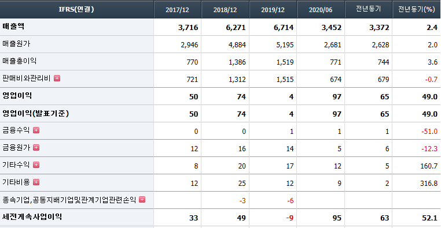Click the 매출원가 value 2,681
The height and width of the screenshot is (228, 441).
[332, 45]
